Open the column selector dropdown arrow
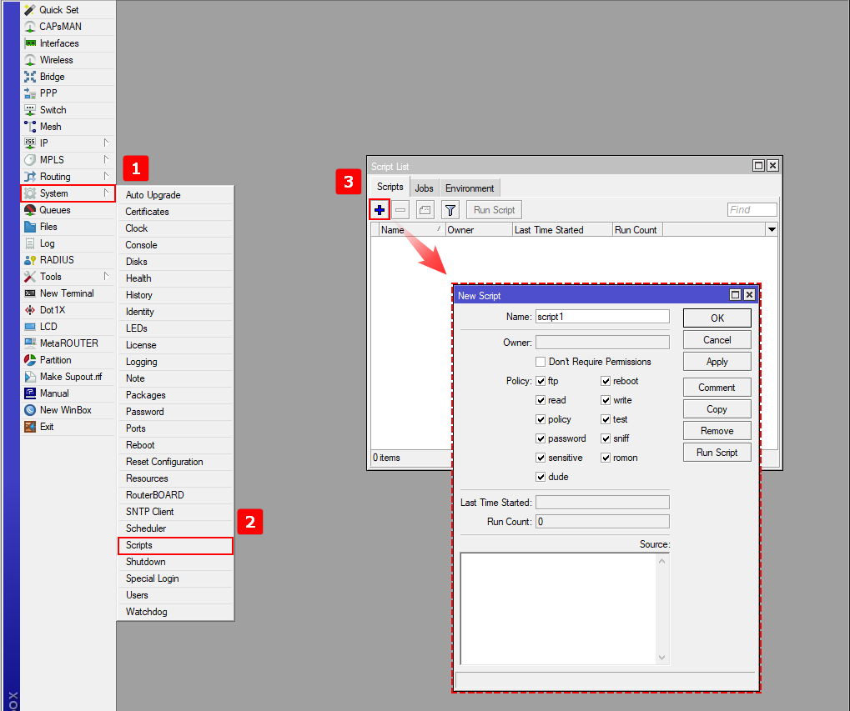This screenshot has height=711, width=850. coord(772,230)
